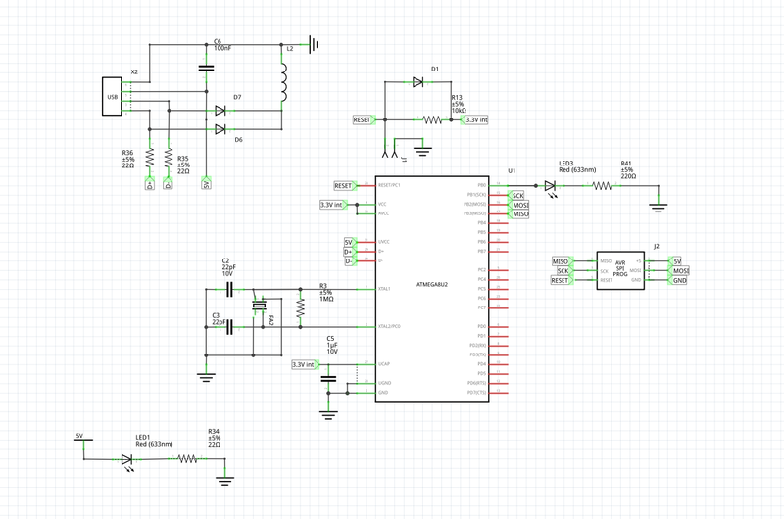The width and height of the screenshot is (784, 519).
Task: Click the AVR SPI PROG connector J2
Action: tap(621, 270)
